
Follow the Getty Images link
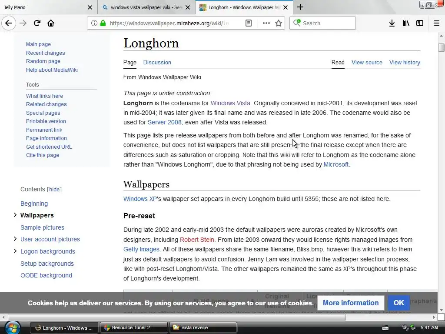click(141, 249)
